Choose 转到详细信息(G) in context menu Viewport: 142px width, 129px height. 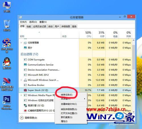tap(69, 109)
